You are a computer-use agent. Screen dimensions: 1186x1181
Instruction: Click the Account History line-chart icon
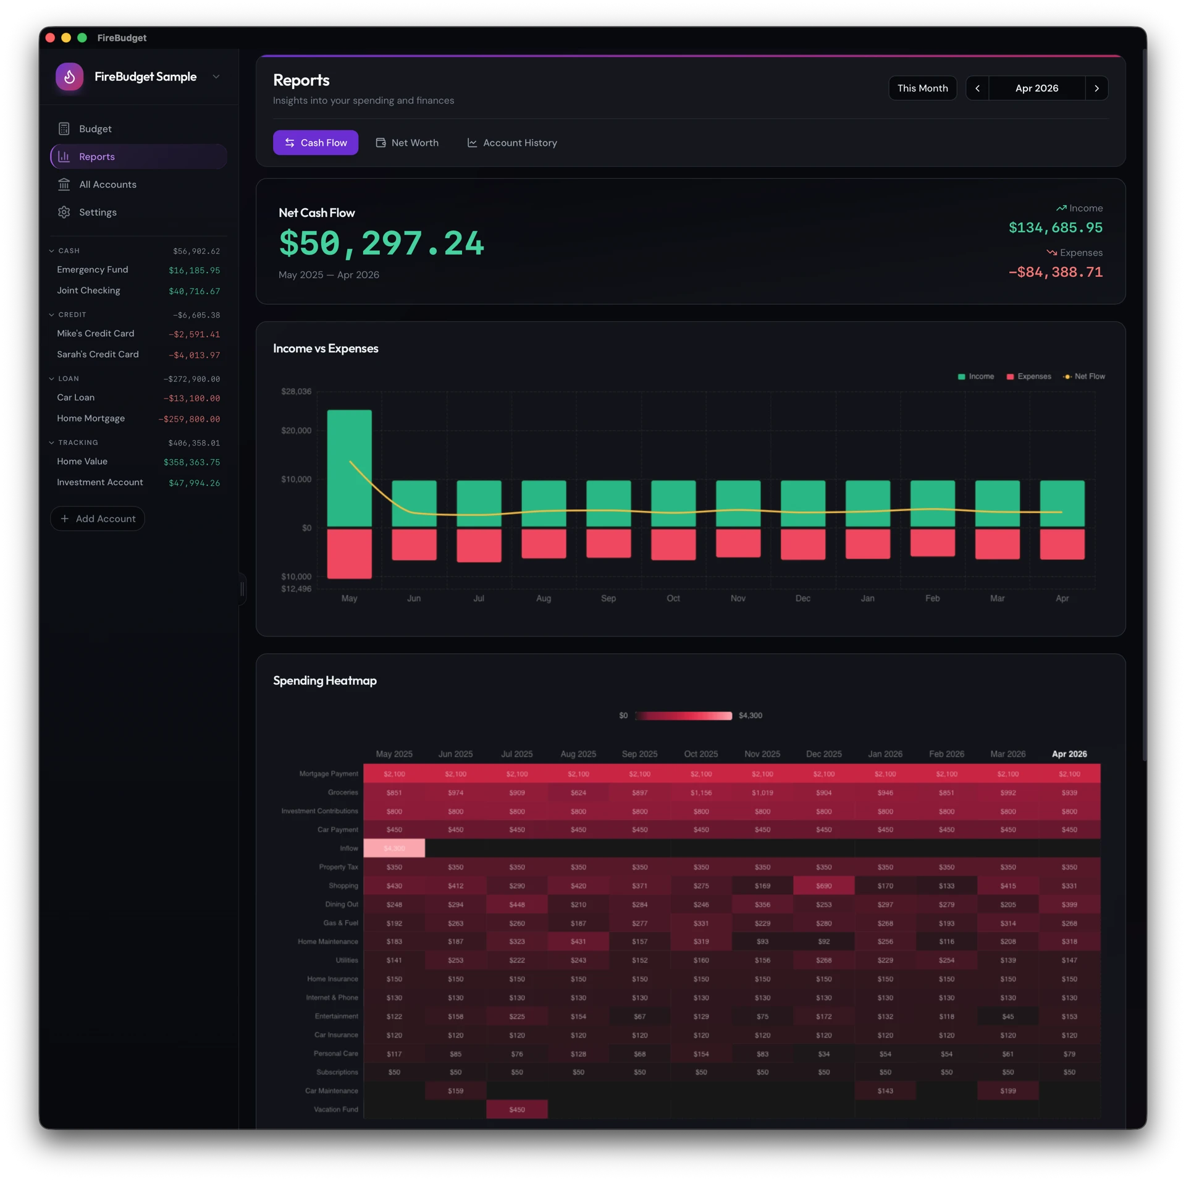coord(472,142)
